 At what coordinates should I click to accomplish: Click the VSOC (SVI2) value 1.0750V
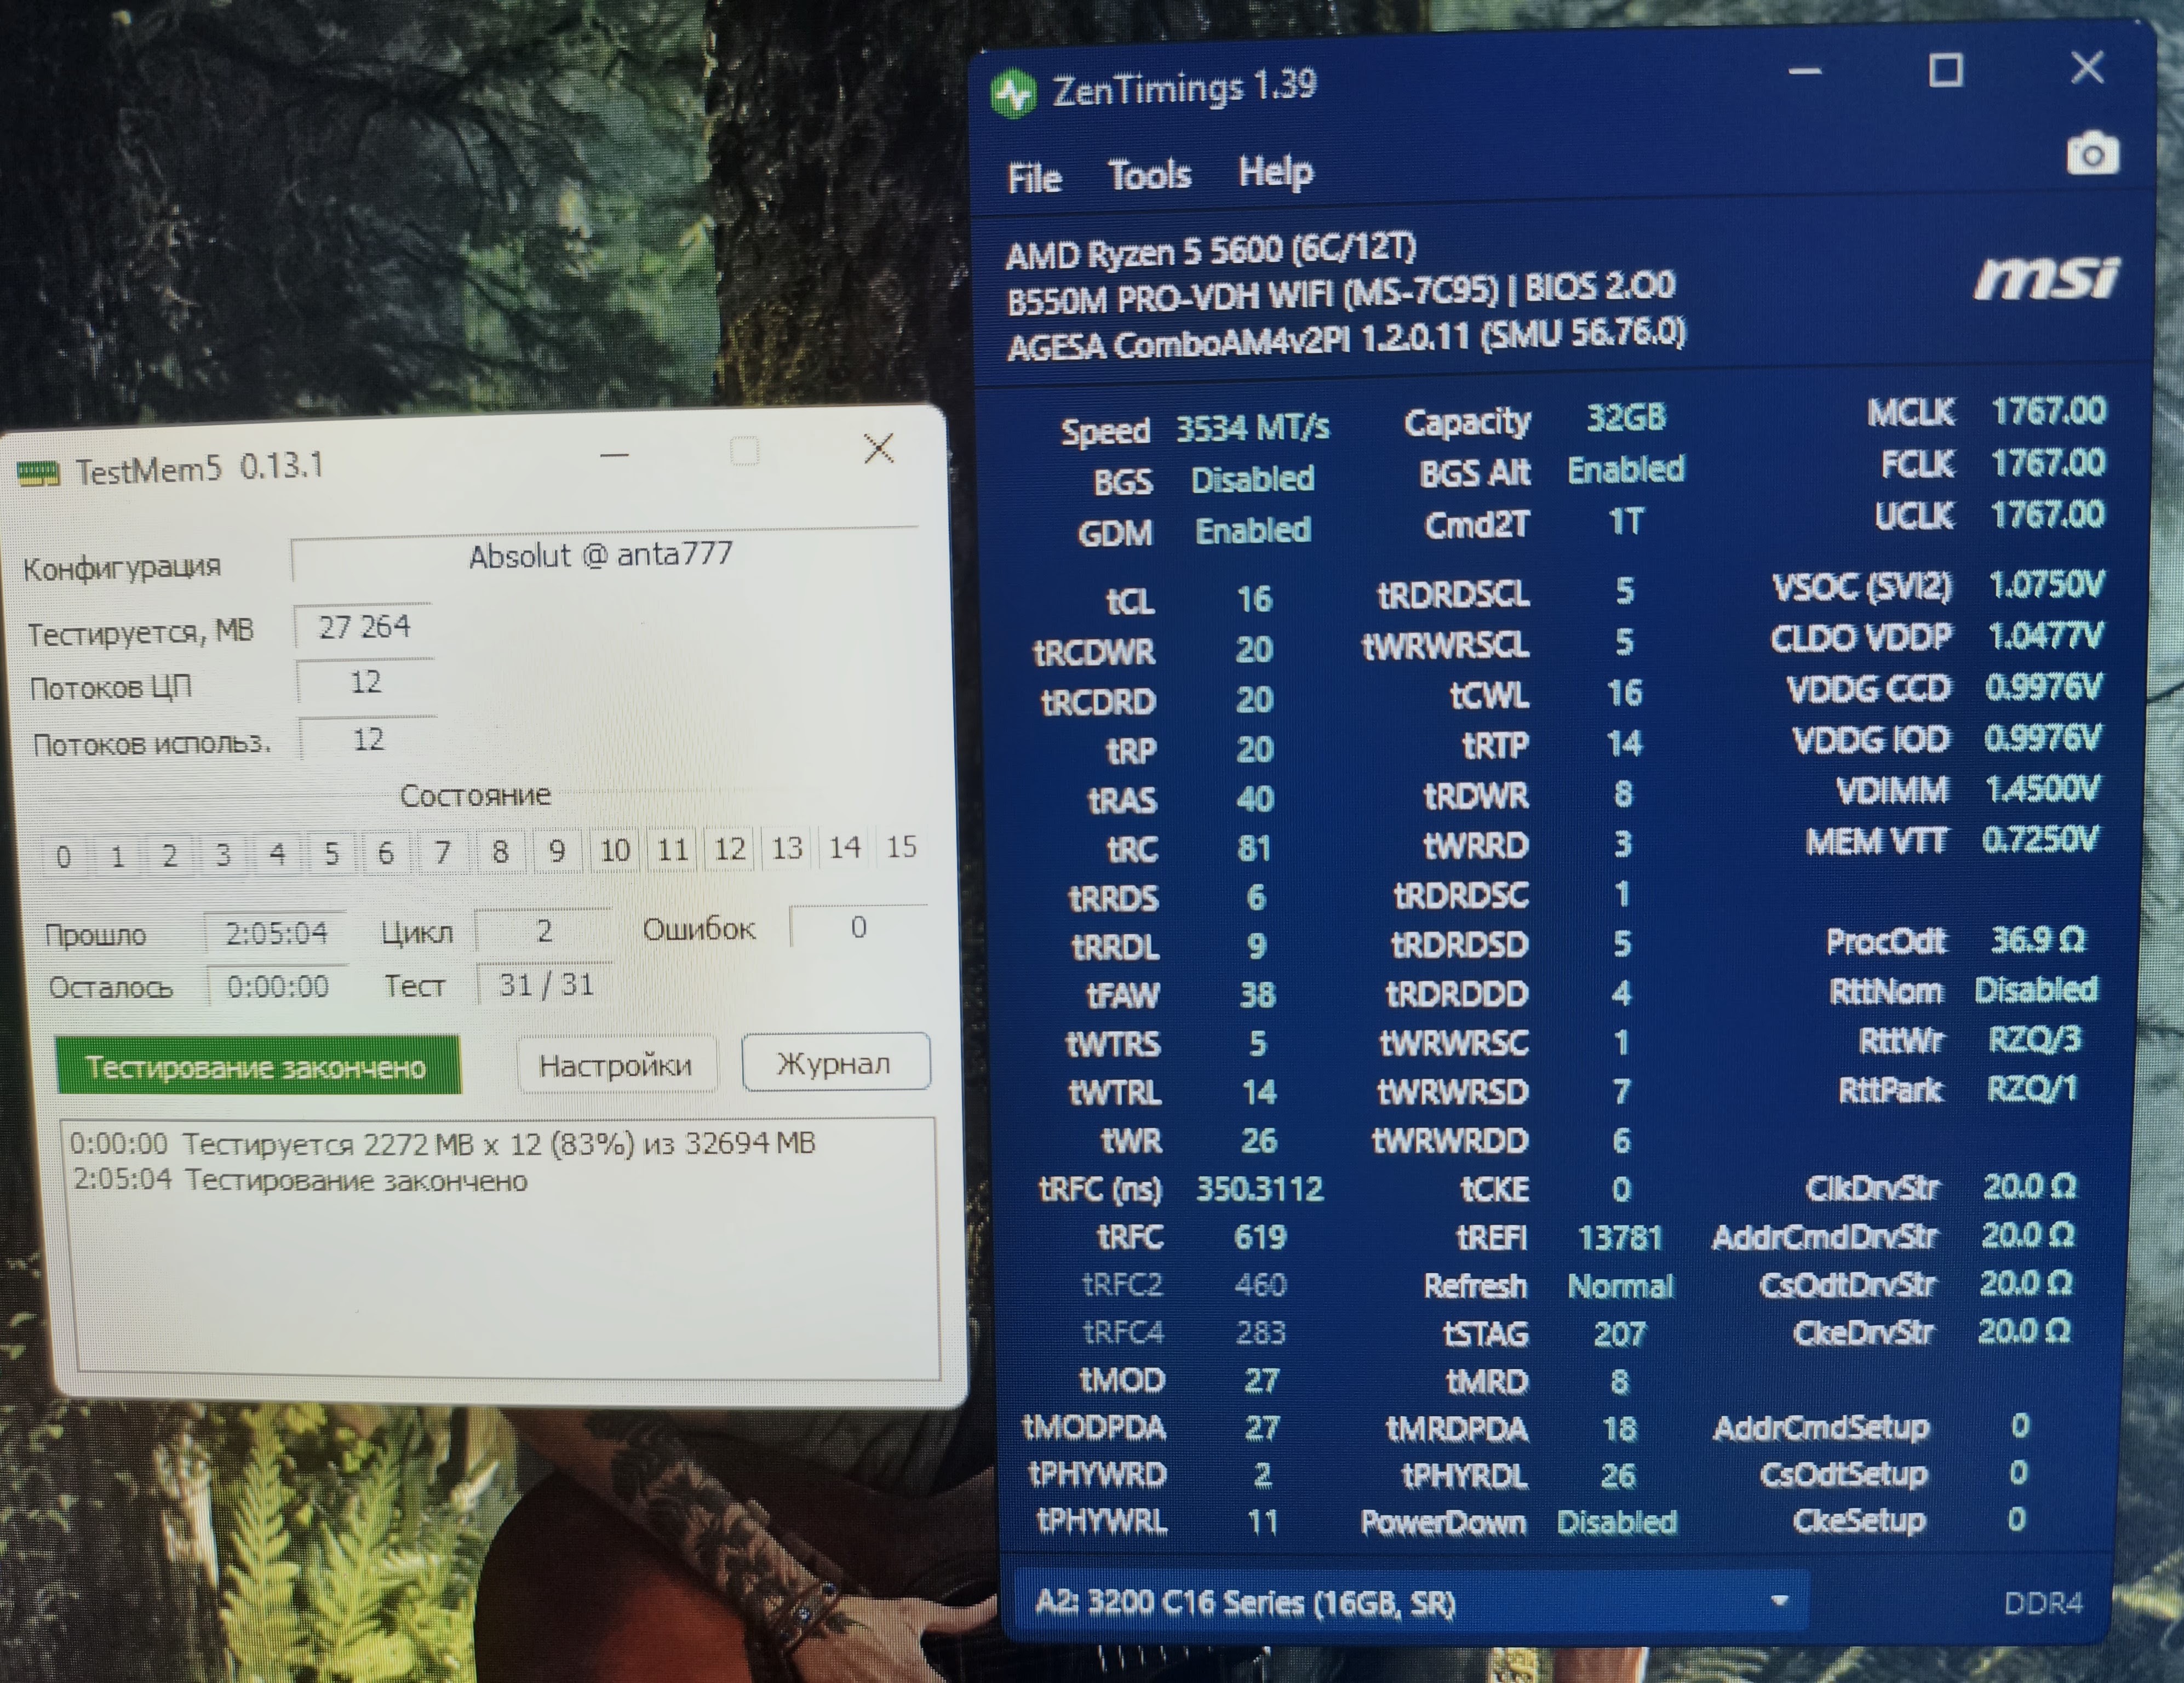(x=2047, y=585)
